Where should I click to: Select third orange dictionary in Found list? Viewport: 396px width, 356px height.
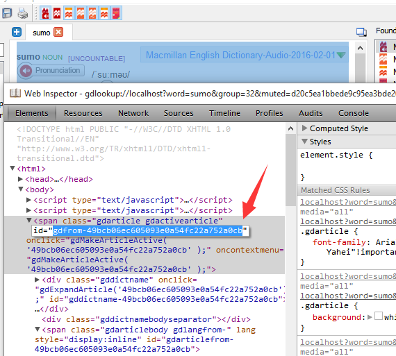coord(383,71)
